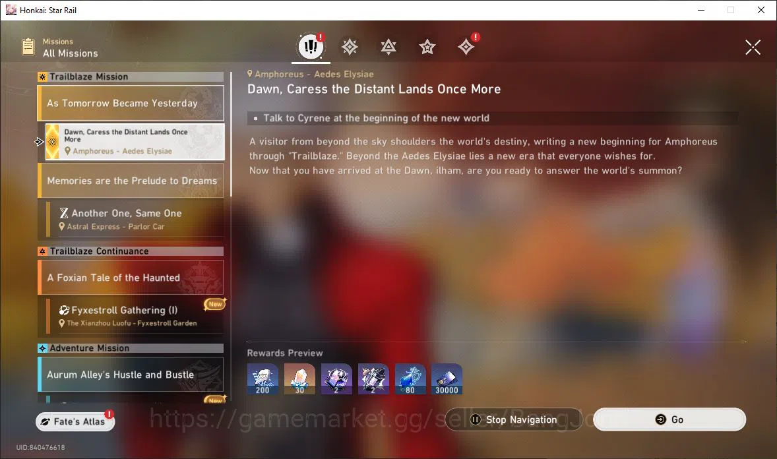This screenshot has height=459, width=777.
Task: Click the hourglass icon beside 'Another One, Same One'
Action: click(x=64, y=213)
